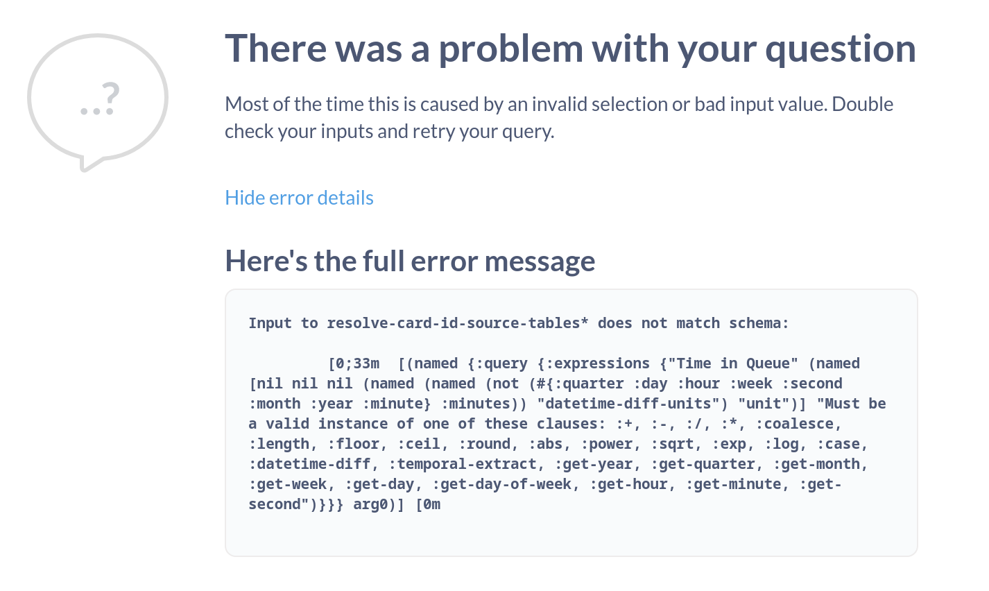
Task: Click the heading "There was a problem with your question"
Action: click(x=570, y=47)
